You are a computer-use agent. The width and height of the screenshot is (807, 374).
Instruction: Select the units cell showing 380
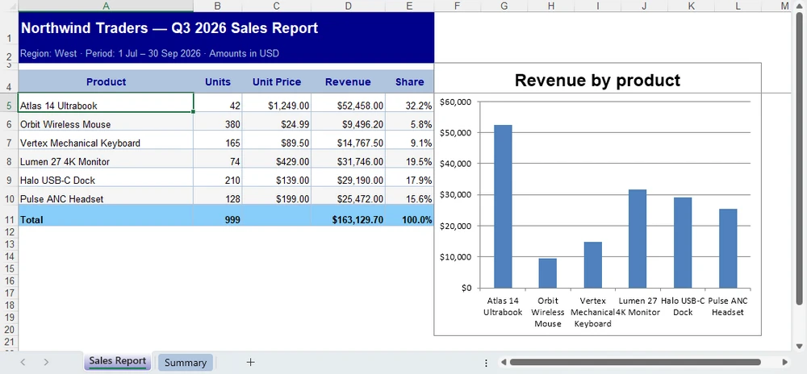coord(218,122)
